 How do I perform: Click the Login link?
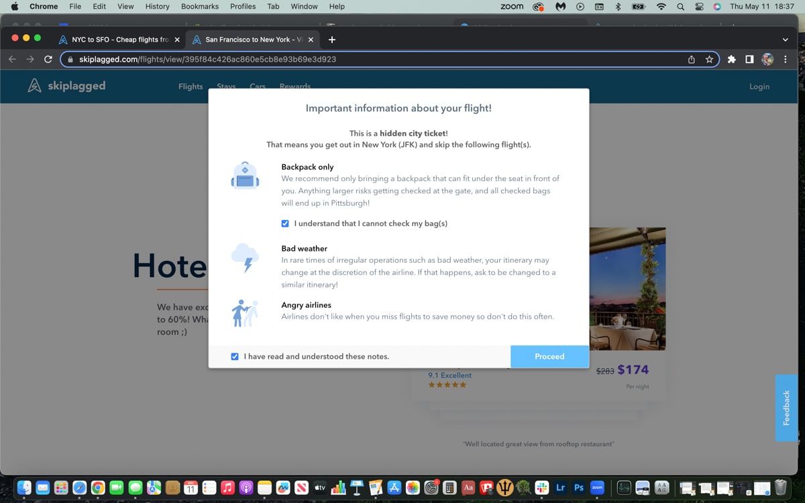pyautogui.click(x=759, y=87)
